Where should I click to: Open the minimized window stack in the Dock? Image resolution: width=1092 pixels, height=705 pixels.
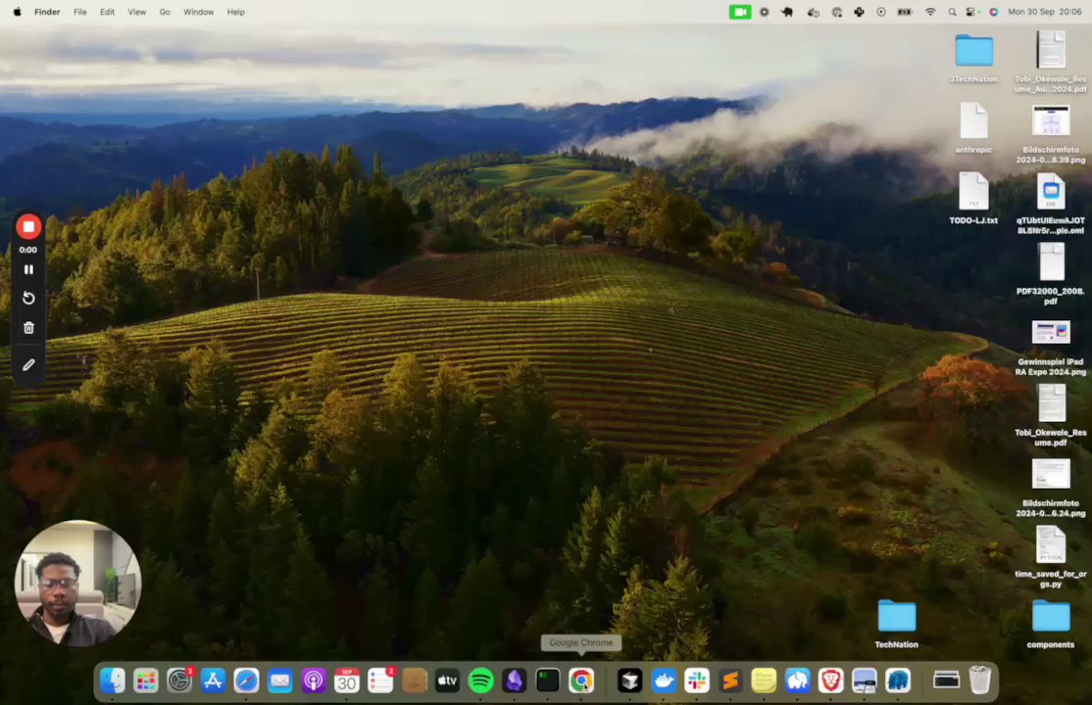tap(947, 681)
